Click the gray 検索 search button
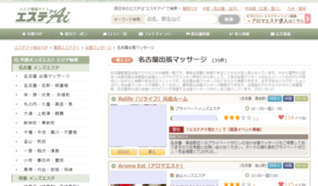The image size is (318, 186). point(229,19)
